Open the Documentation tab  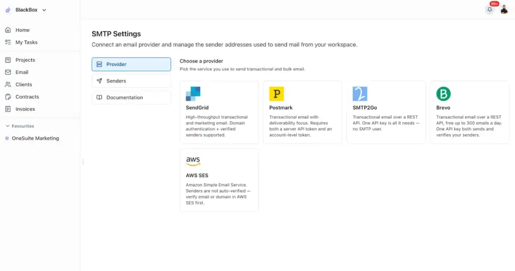pyautogui.click(x=131, y=98)
